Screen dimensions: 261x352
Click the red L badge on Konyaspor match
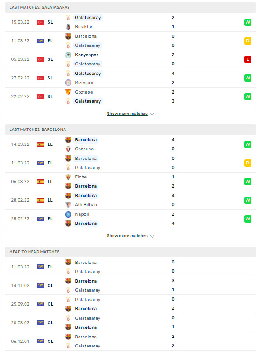(248, 59)
